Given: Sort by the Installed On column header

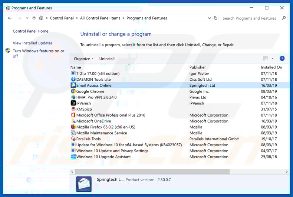Looking at the screenshot, I should 271,67.
